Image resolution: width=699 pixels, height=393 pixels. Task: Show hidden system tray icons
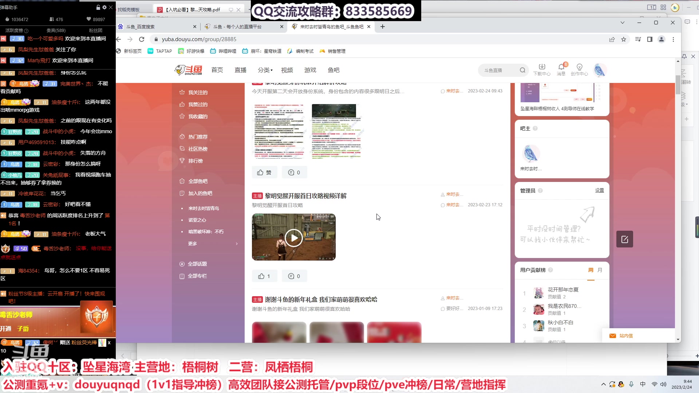(x=604, y=384)
